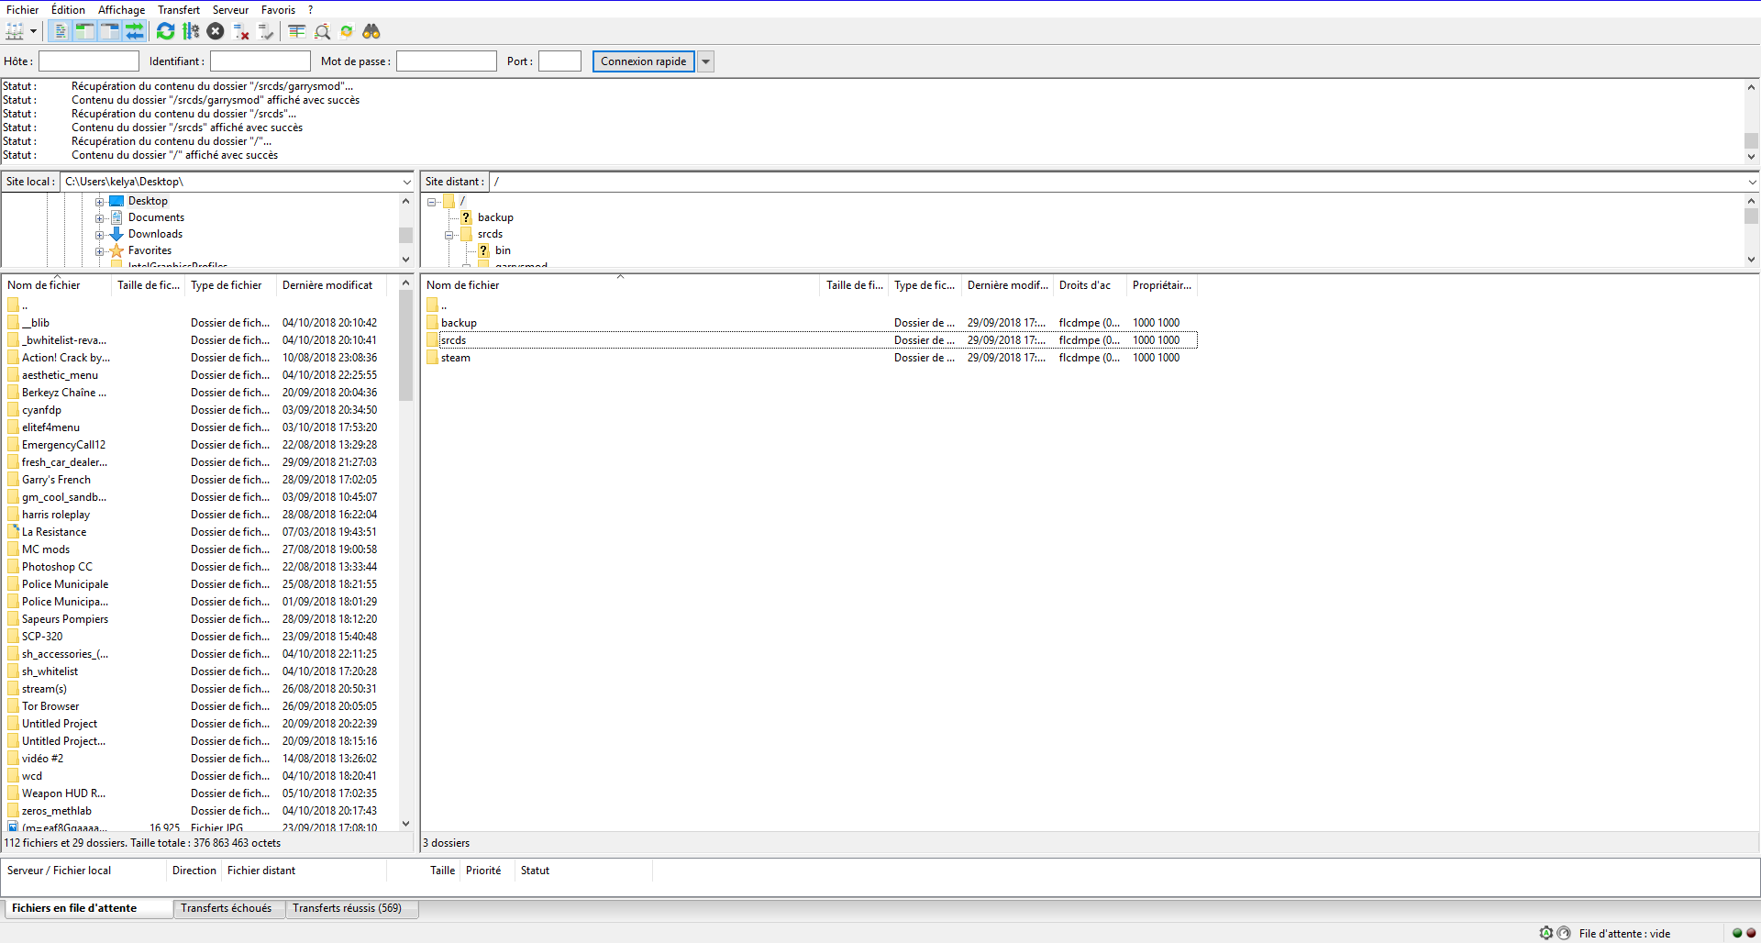This screenshot has height=943, width=1761.
Task: Open the Affichage menu
Action: pos(121,10)
